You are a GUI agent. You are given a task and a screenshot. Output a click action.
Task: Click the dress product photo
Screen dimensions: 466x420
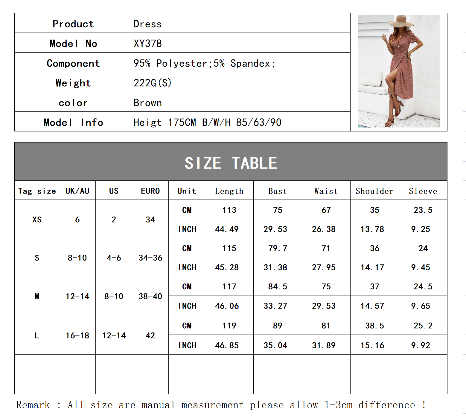pos(399,71)
